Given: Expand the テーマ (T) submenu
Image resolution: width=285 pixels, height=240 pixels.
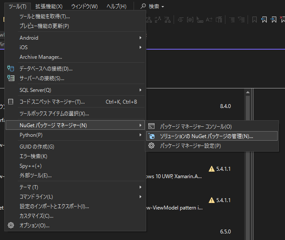Looking at the screenshot, I should click(140, 187).
